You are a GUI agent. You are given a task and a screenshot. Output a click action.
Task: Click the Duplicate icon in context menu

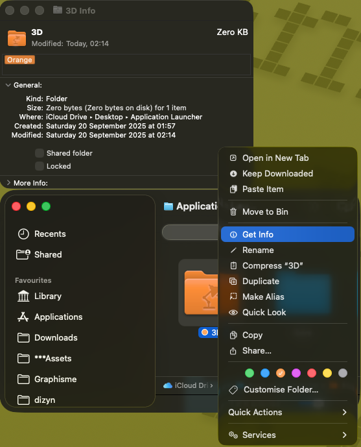click(233, 281)
